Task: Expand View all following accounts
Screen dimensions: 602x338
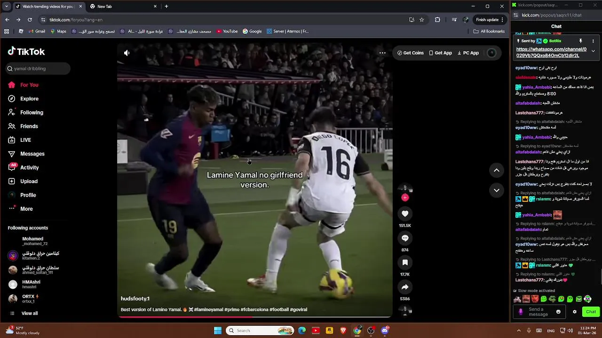Action: coord(29,314)
